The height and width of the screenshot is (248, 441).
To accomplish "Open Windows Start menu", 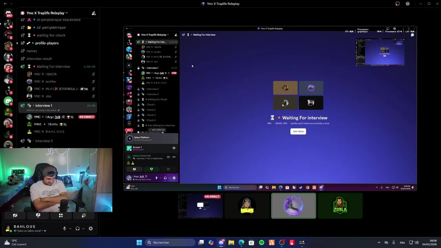I will (139, 242).
